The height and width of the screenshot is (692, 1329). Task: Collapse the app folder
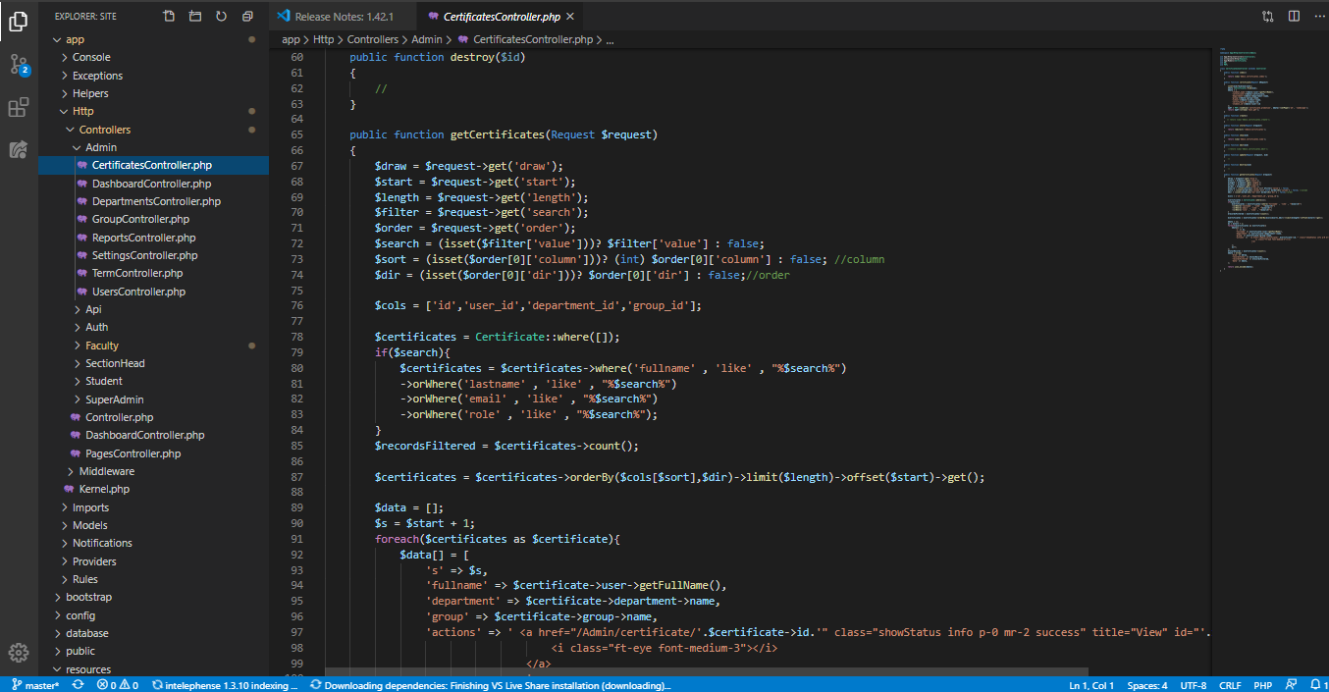153,39
